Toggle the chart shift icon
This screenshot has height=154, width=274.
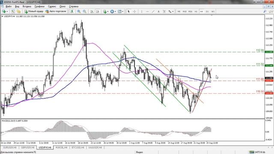[72, 12]
